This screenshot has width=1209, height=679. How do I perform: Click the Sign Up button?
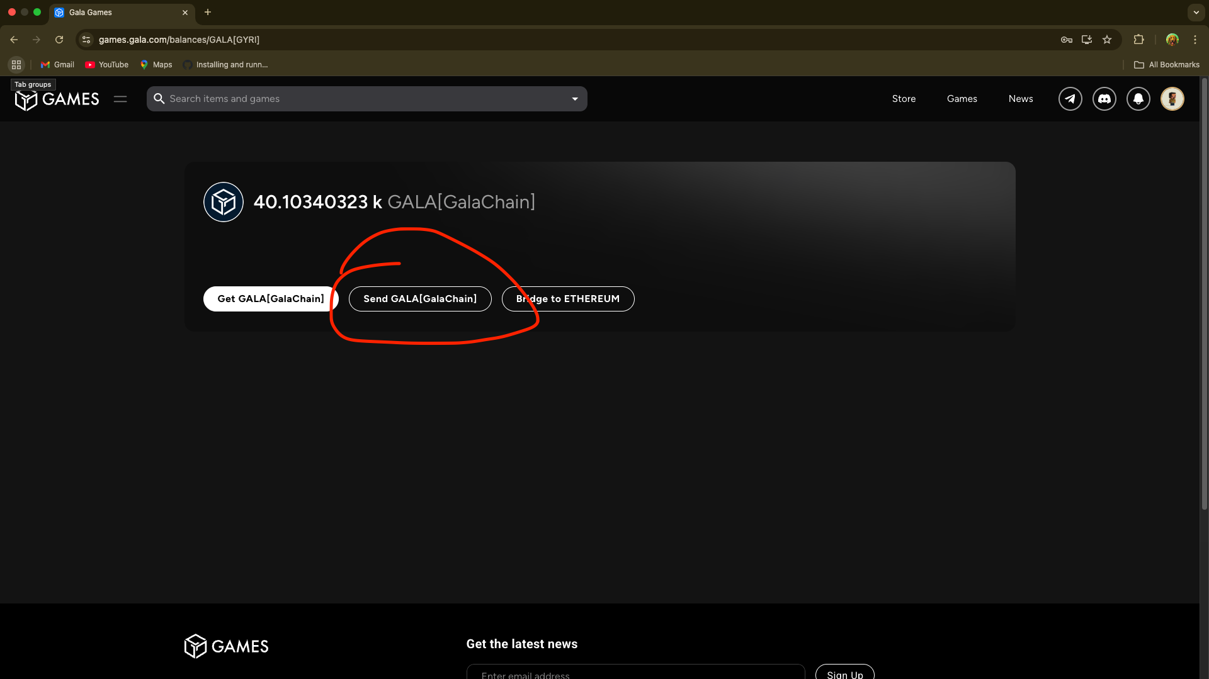pyautogui.click(x=845, y=672)
